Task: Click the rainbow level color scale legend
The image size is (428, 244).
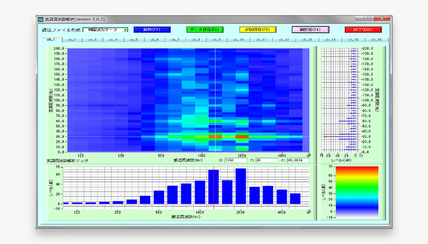Action: tap(357, 192)
